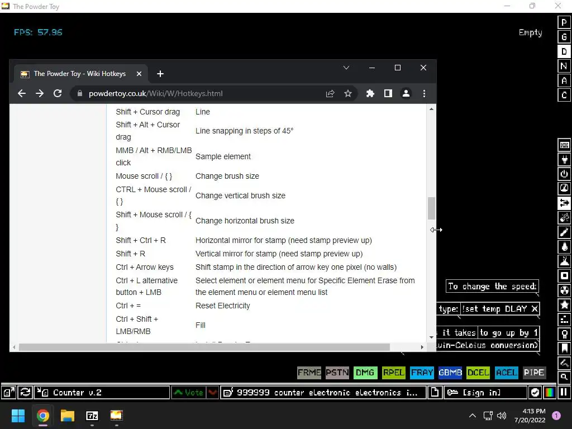Expand Chrome tab search chevron
The width and height of the screenshot is (572, 429).
coord(346,68)
